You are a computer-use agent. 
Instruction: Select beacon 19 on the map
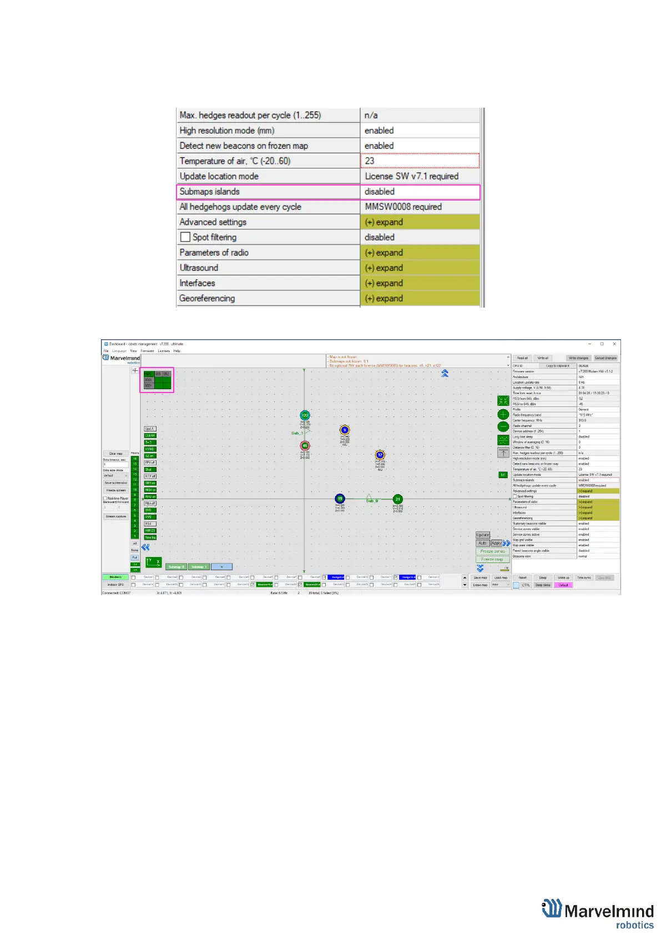(340, 499)
